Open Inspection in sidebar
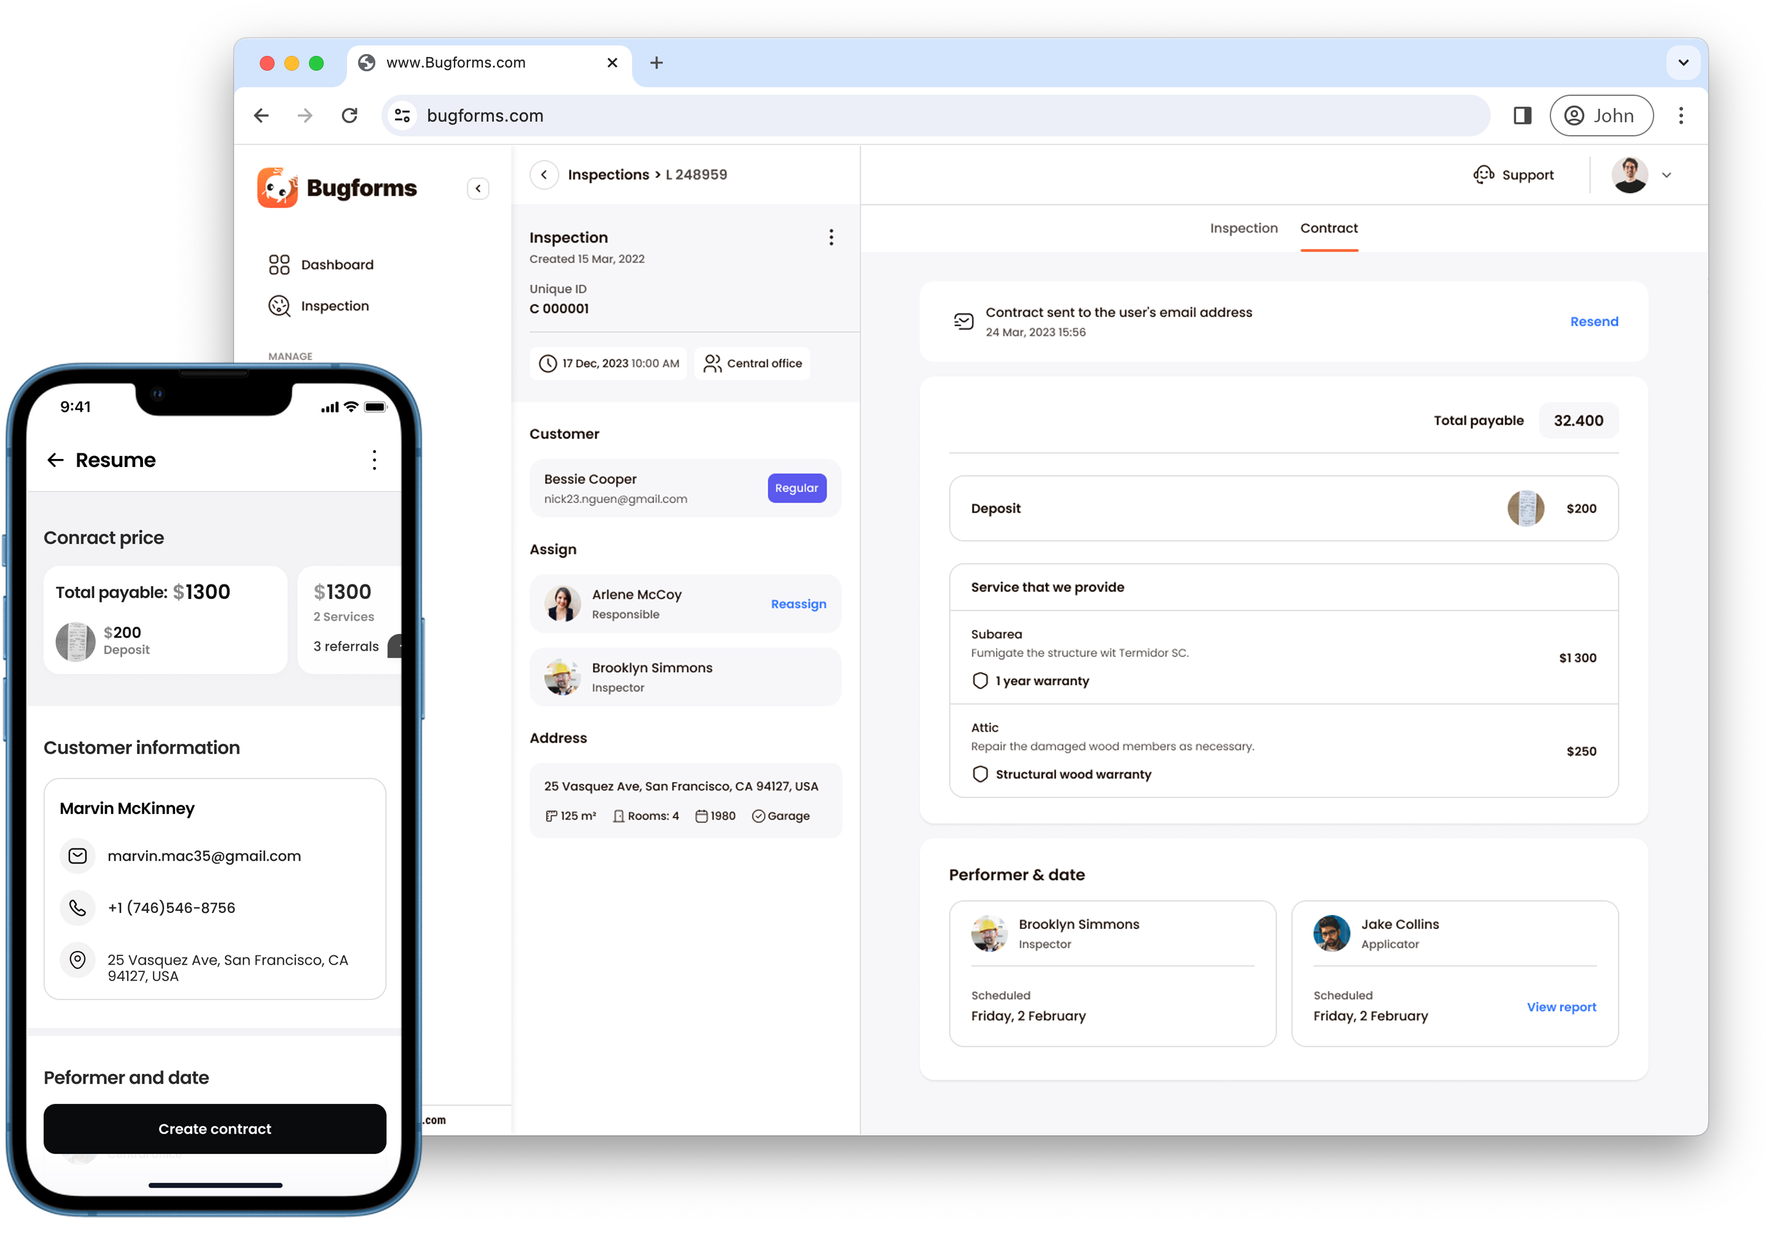 tap(319, 306)
